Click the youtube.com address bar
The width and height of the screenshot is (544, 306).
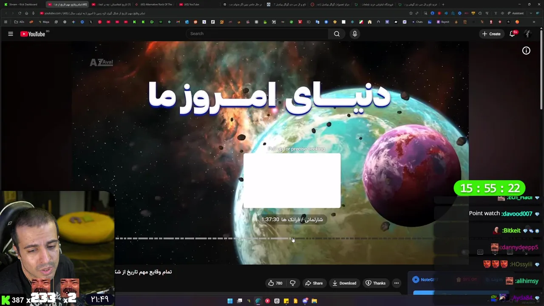tap(221, 13)
